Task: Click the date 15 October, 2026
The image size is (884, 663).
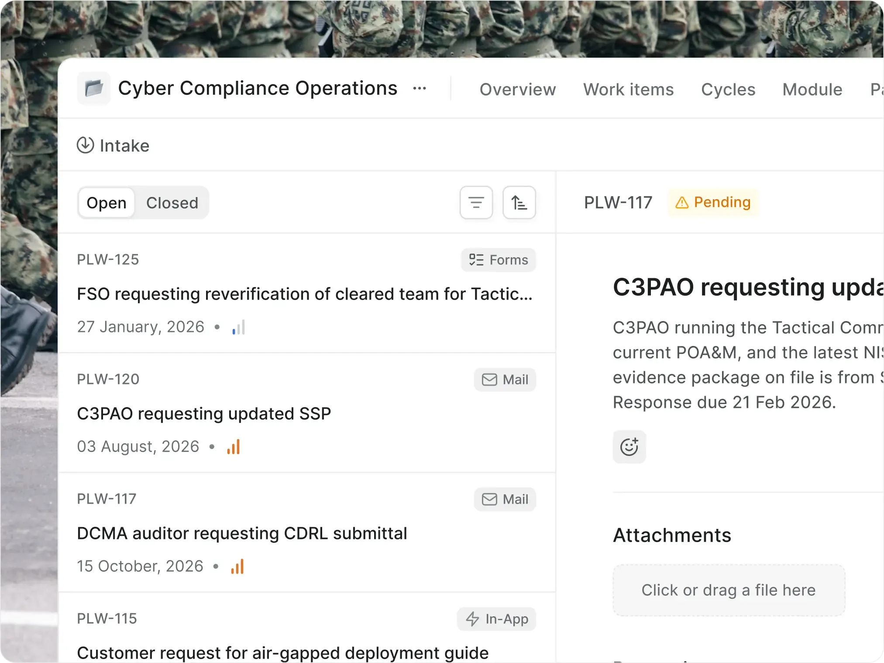Action: coord(140,566)
